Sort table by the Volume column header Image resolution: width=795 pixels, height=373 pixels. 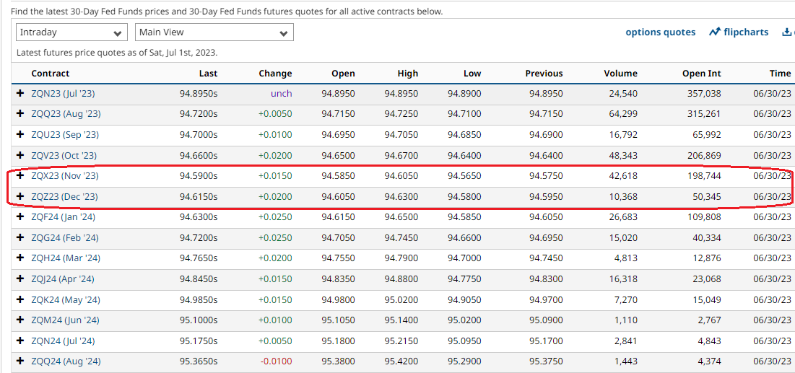point(620,74)
